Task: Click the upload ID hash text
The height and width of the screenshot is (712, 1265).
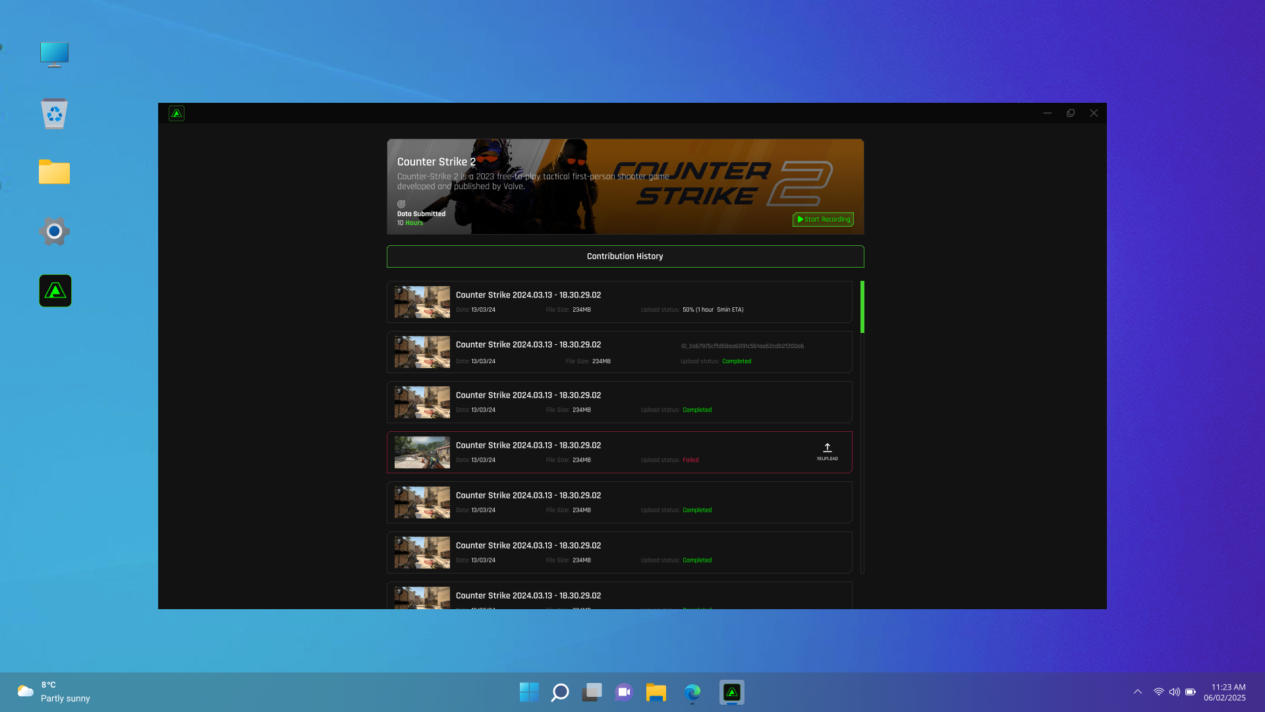Action: [742, 346]
